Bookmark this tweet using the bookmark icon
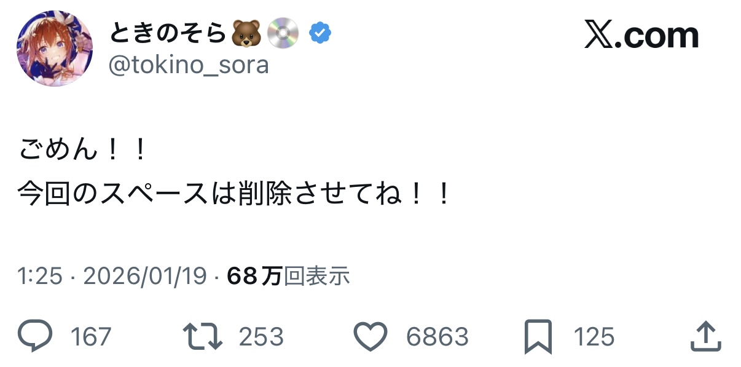The width and height of the screenshot is (741, 367). (537, 337)
